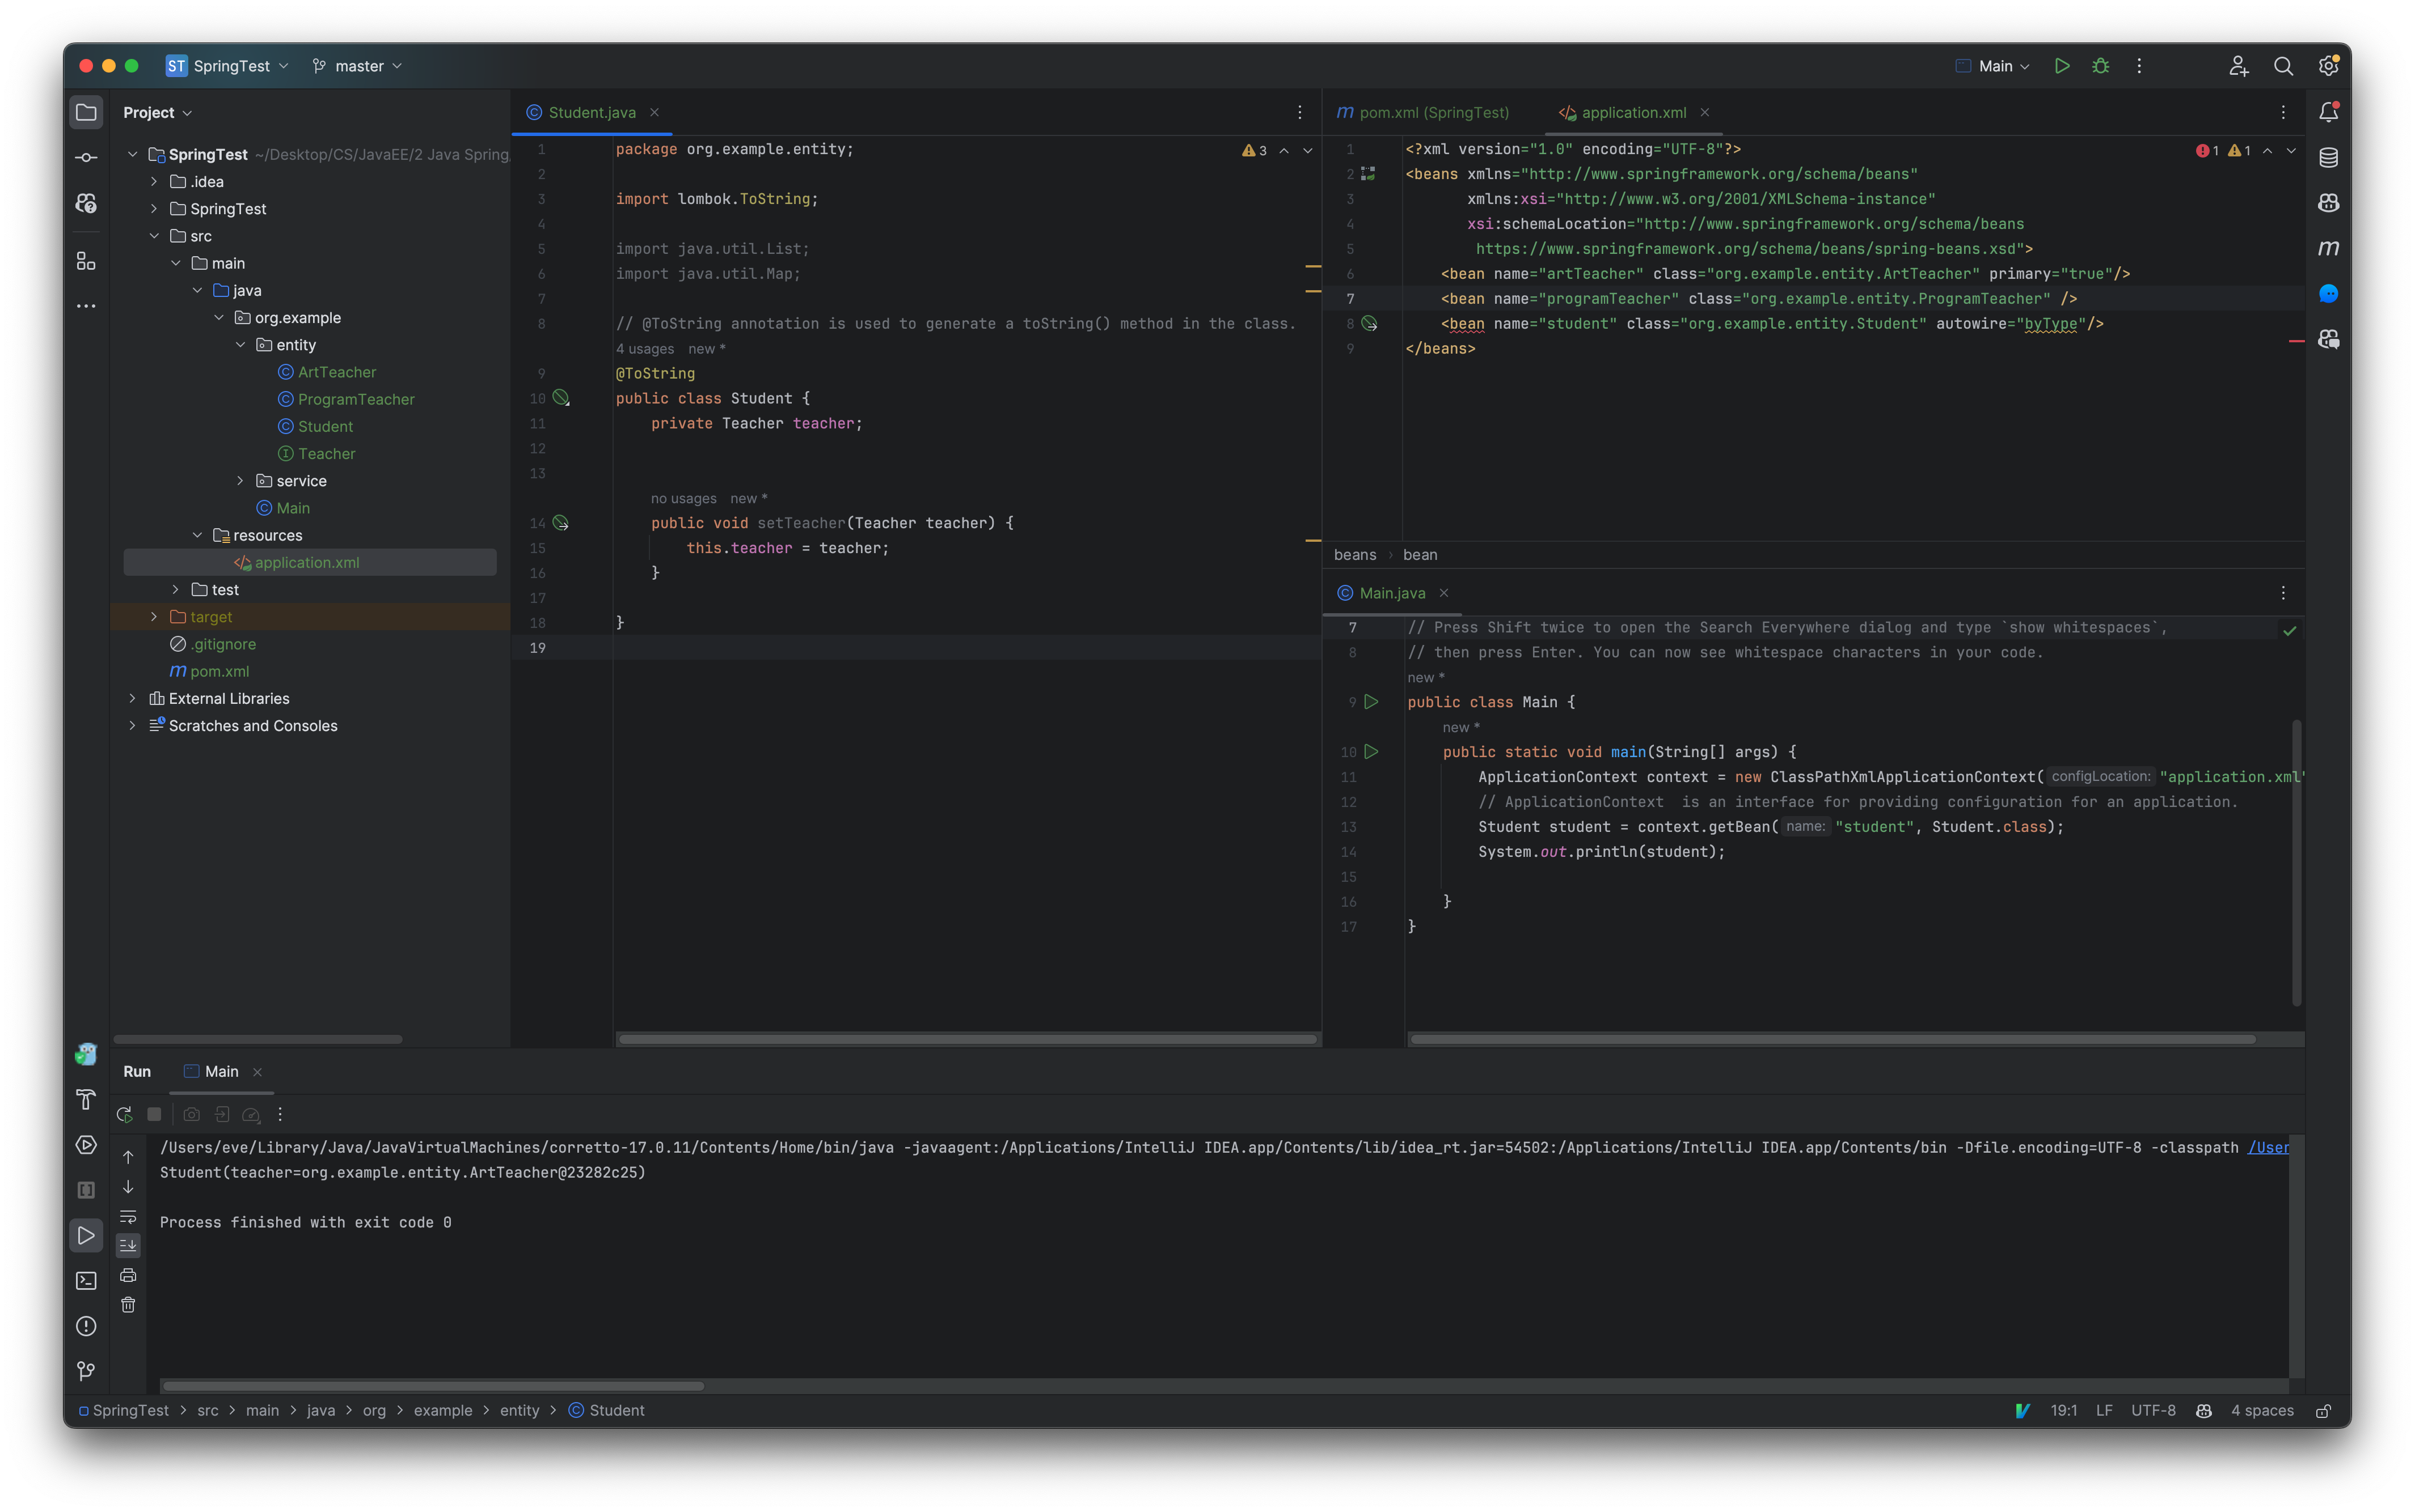
Task: Rerun the Main application in the console
Action: point(124,1114)
